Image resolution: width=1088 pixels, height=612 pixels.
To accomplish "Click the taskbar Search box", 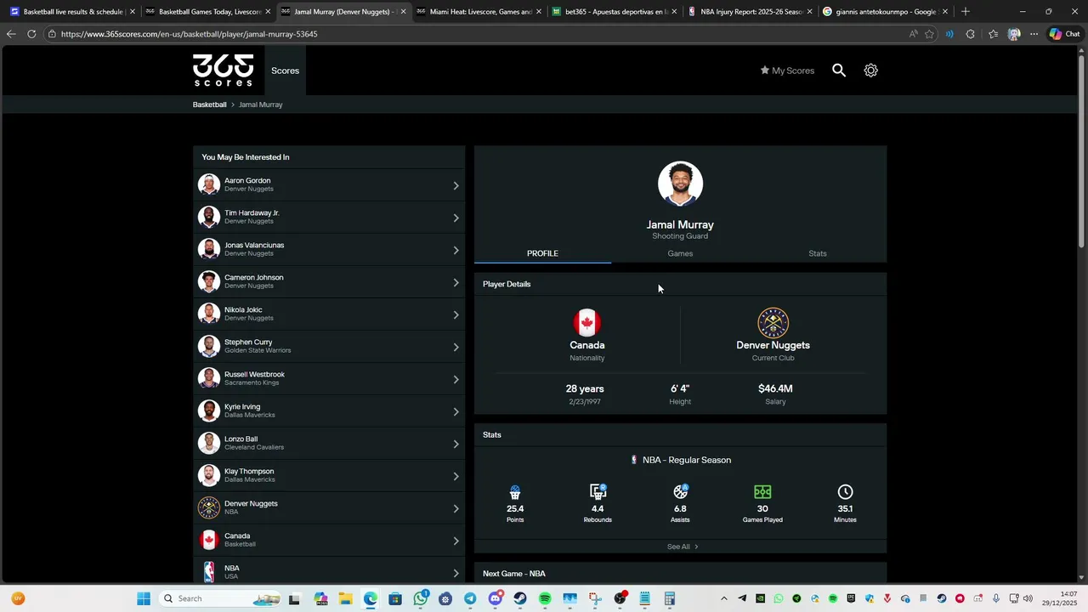I will coord(221,598).
